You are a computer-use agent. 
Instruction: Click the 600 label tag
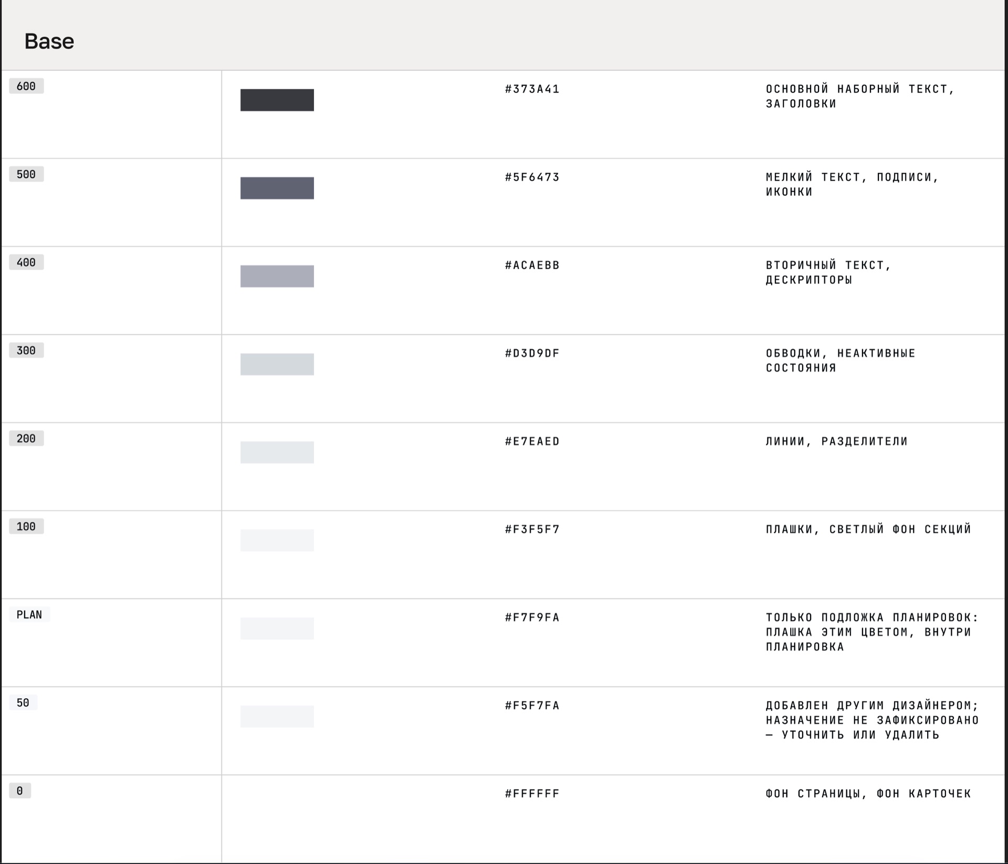coord(26,86)
